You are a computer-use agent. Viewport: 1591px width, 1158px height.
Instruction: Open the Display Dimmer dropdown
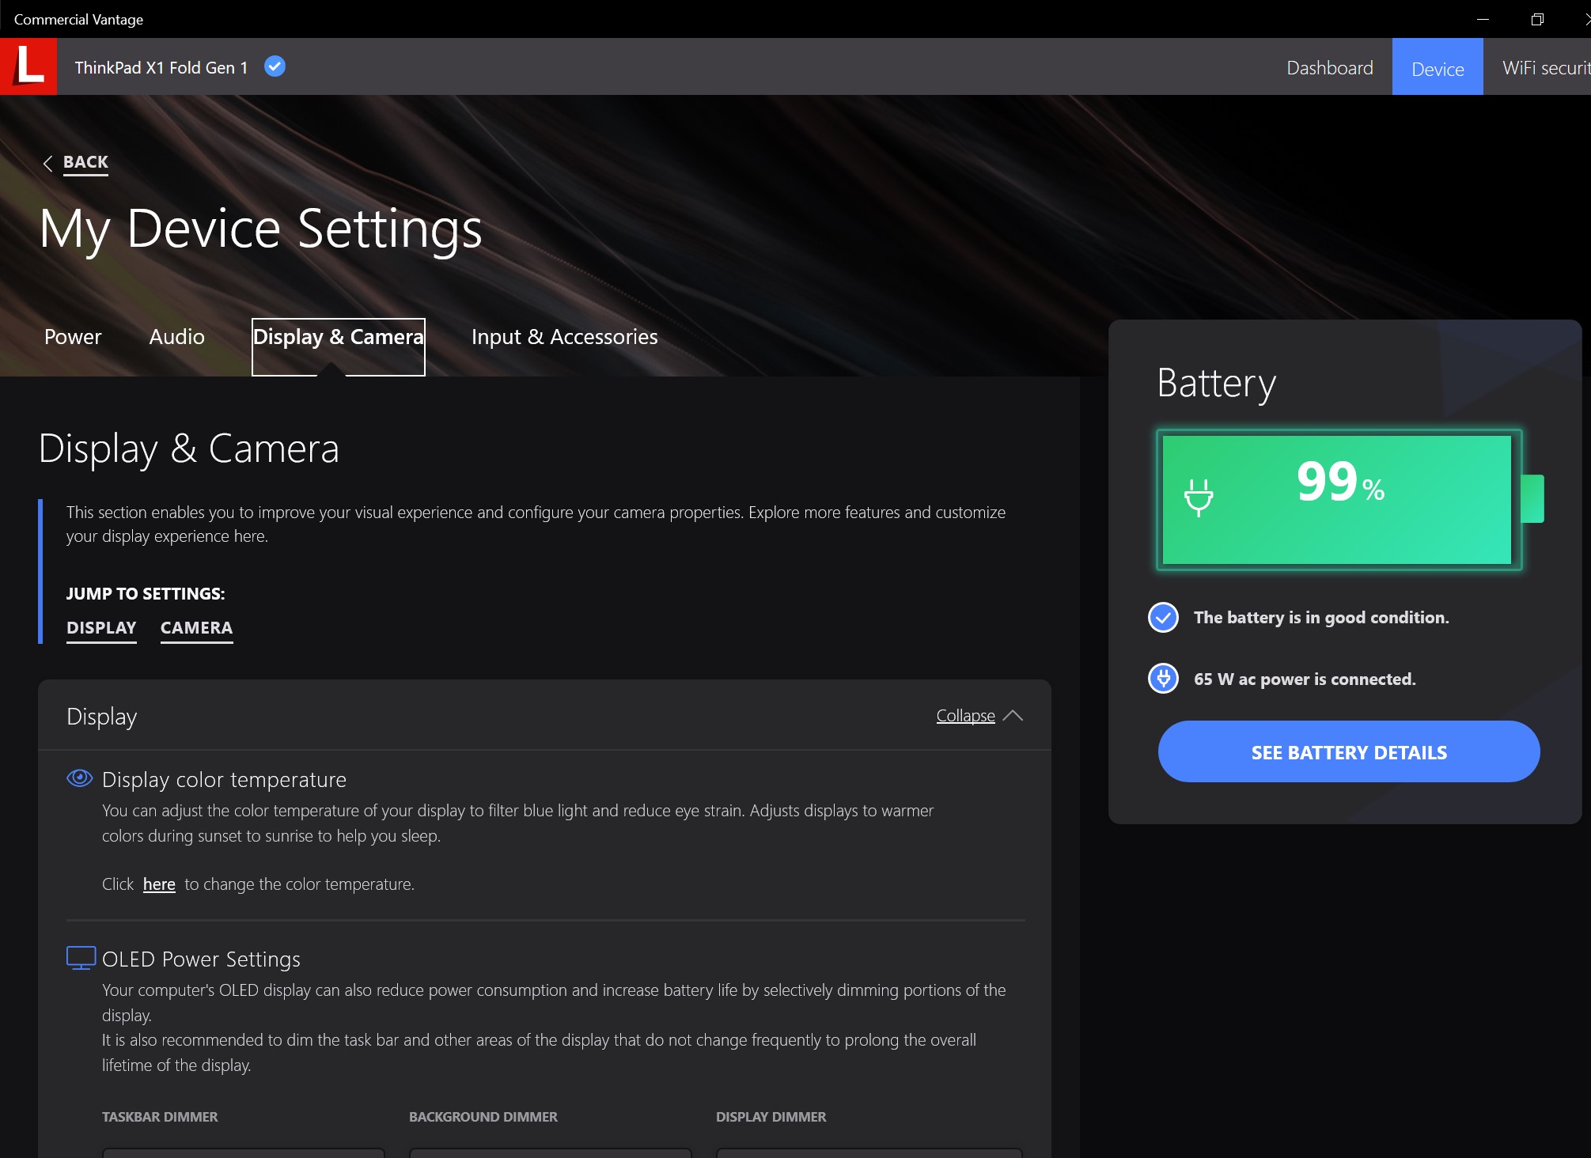pos(869,1152)
